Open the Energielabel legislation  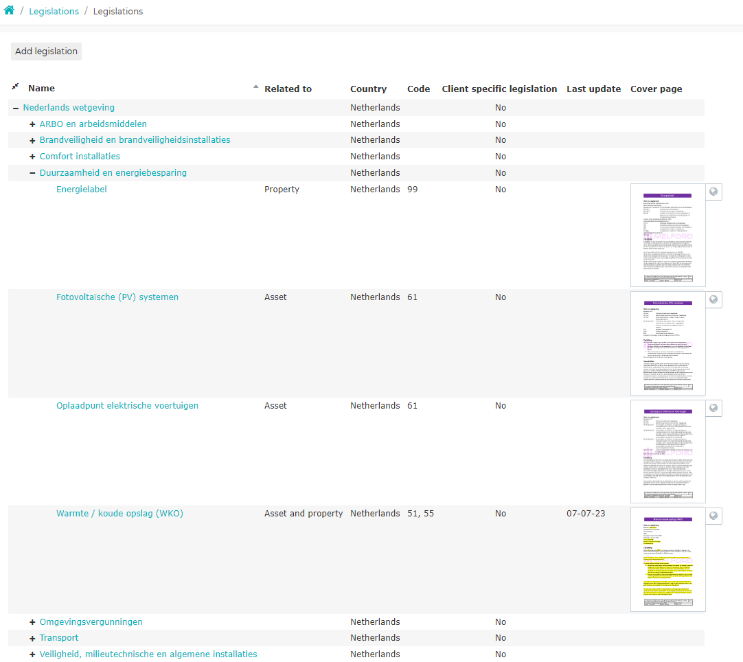(82, 189)
